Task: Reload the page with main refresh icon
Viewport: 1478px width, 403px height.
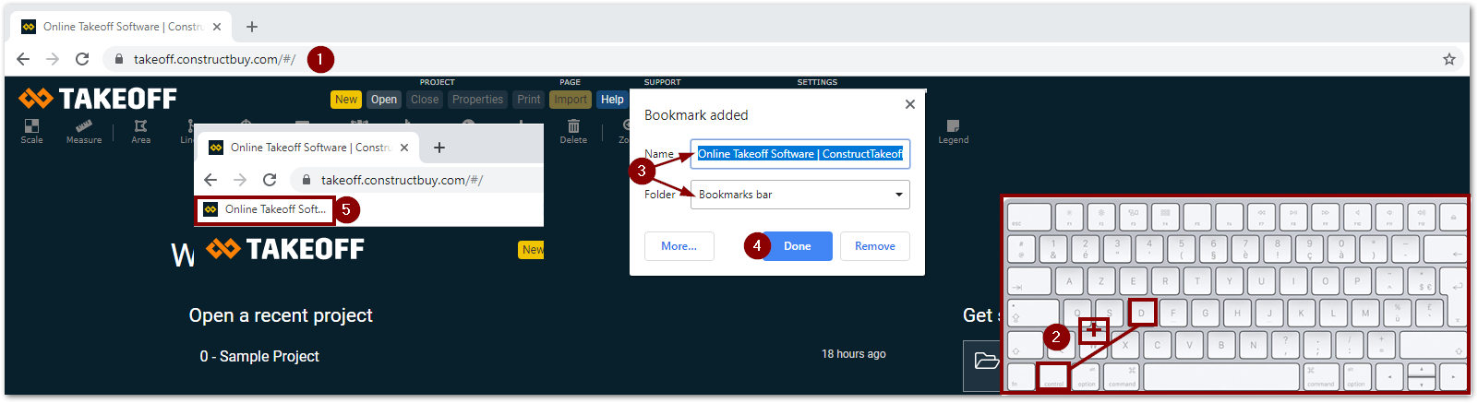Action: [x=82, y=59]
